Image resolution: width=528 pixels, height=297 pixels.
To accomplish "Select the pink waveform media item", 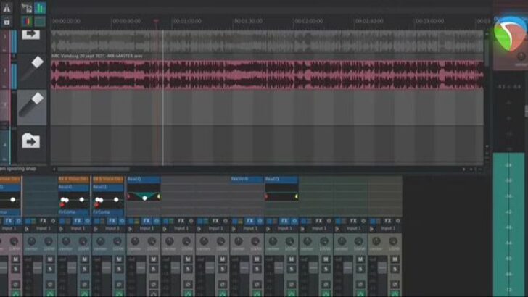I will coord(268,75).
